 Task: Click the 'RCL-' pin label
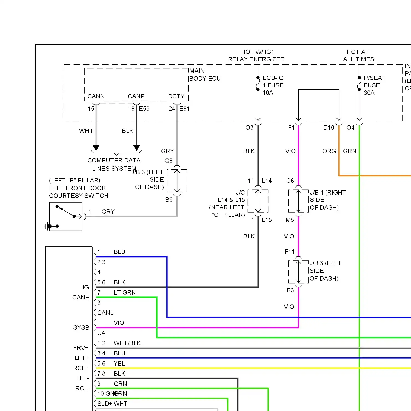pos(82,388)
